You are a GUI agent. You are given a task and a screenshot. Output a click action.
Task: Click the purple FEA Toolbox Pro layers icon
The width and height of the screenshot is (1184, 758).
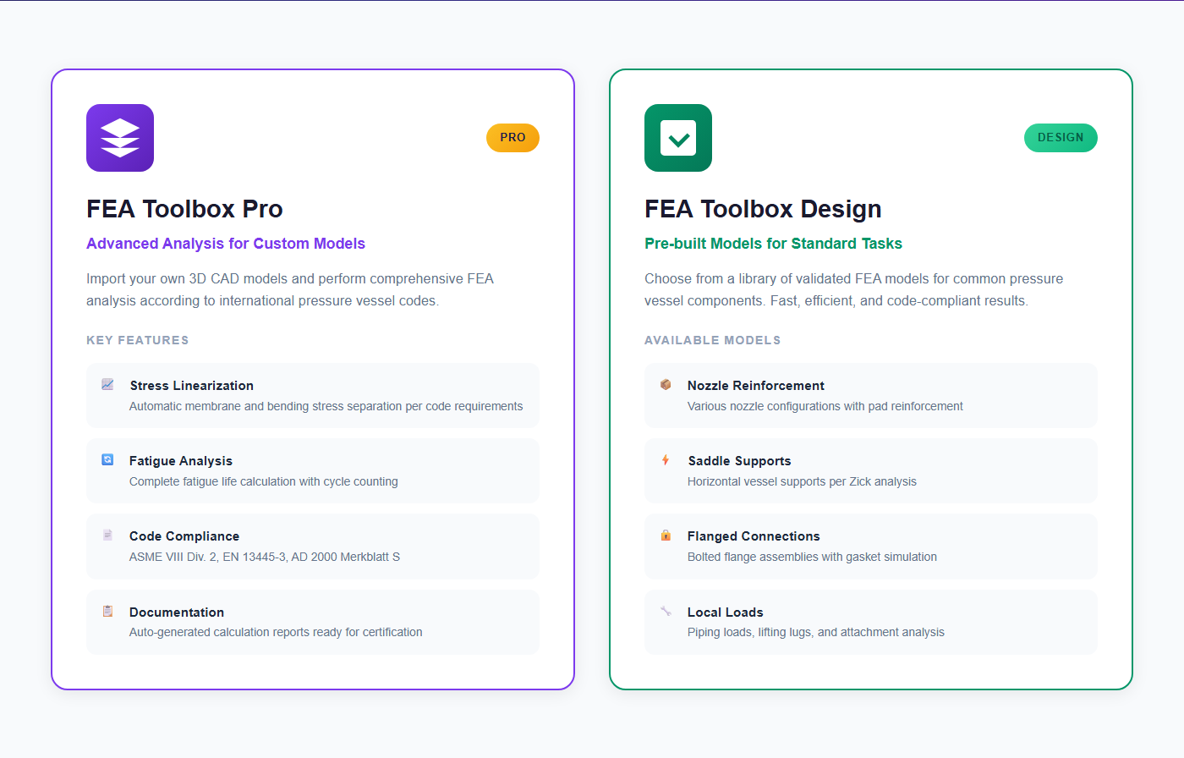(120, 138)
